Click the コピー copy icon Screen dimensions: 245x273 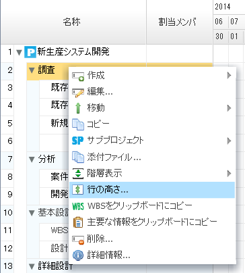78,124
